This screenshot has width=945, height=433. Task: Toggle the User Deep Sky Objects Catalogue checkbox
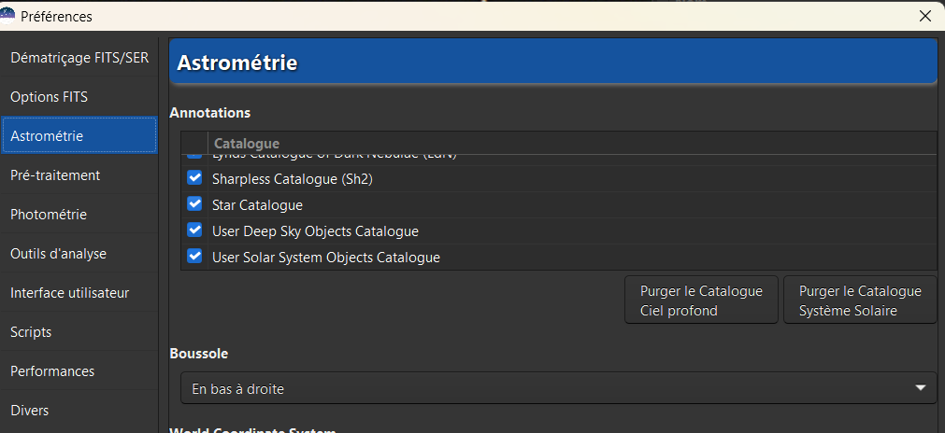coord(194,230)
